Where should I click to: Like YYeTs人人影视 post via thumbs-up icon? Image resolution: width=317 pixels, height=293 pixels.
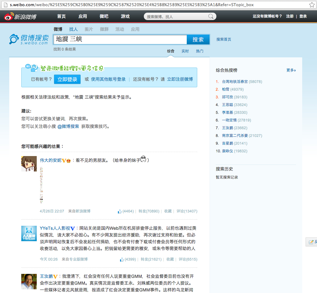point(122,259)
